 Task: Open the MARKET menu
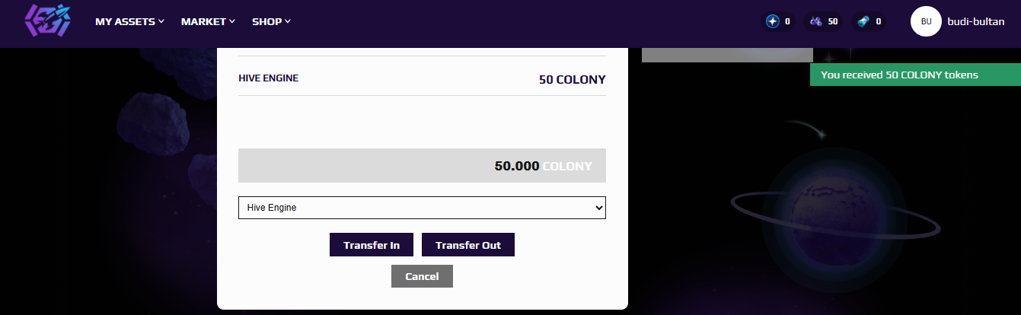[x=208, y=21]
